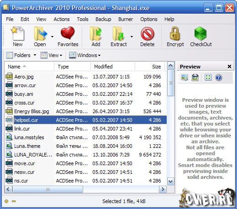
Task: Select the helpsel.cur file row
Action: pos(86,120)
